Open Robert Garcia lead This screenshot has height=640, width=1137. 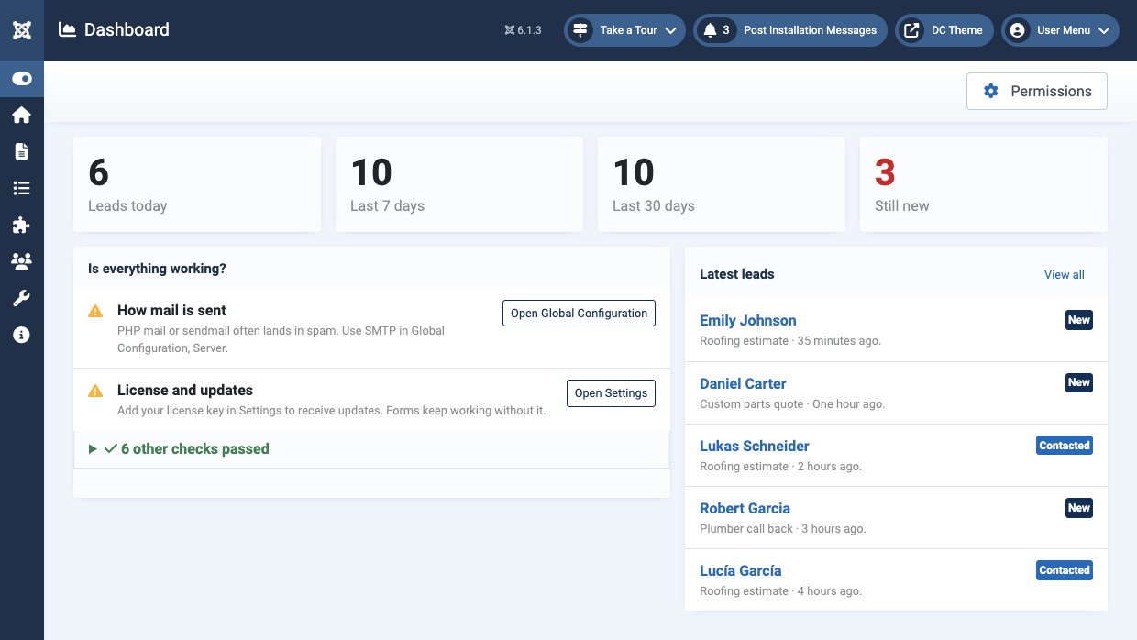745,509
